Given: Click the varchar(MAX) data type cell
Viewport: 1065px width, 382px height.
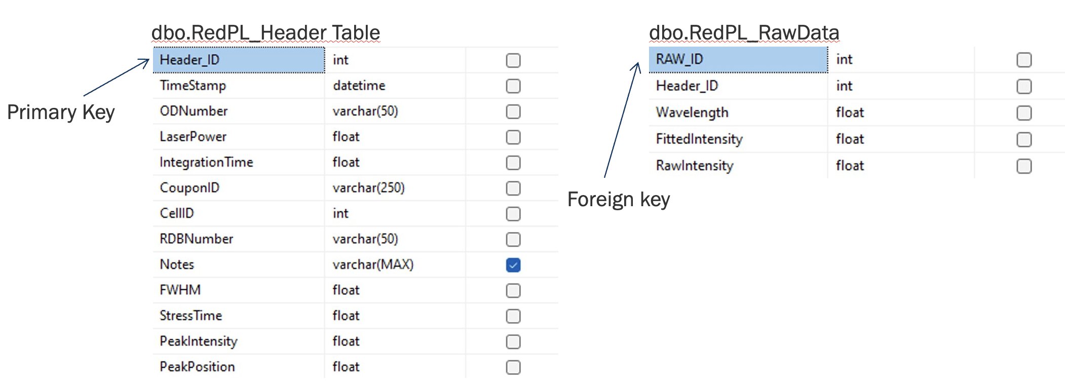Looking at the screenshot, I should pos(373,264).
